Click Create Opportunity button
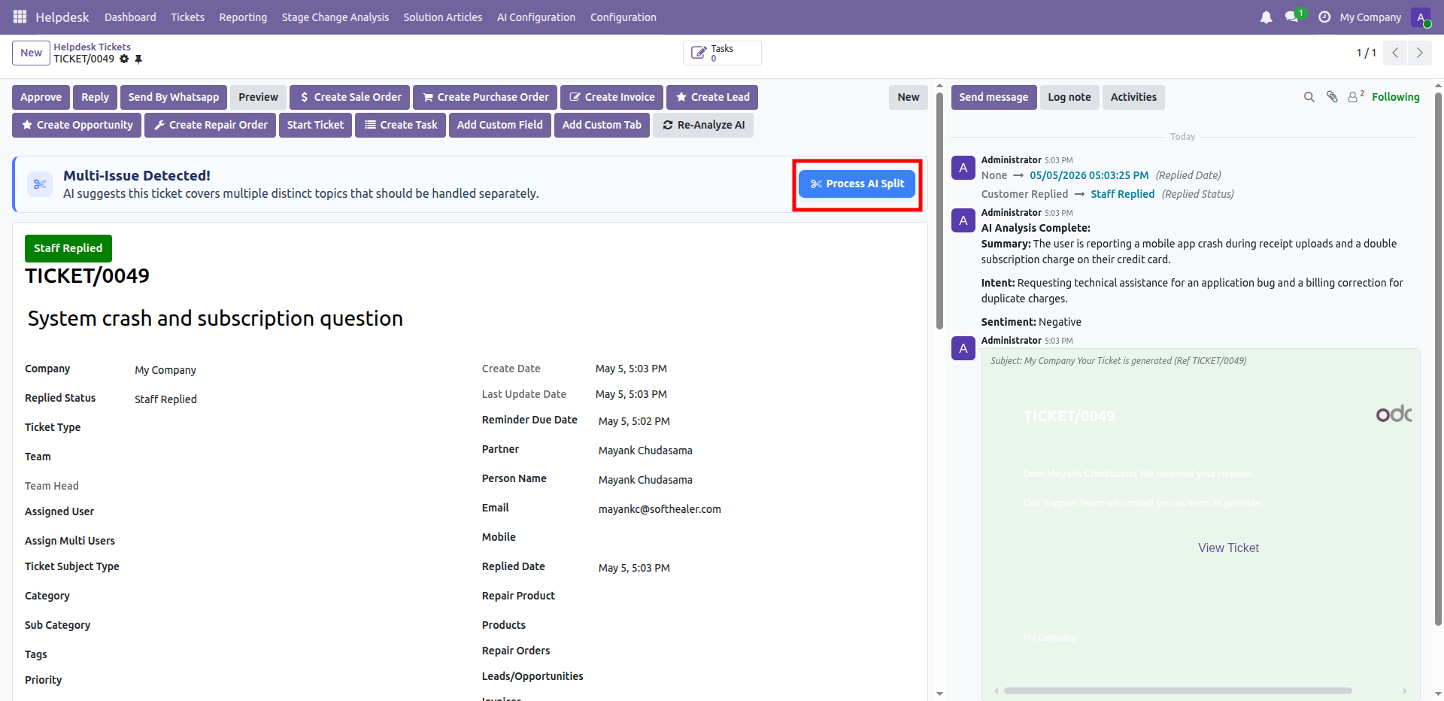Image resolution: width=1444 pixels, height=701 pixels. [x=77, y=125]
